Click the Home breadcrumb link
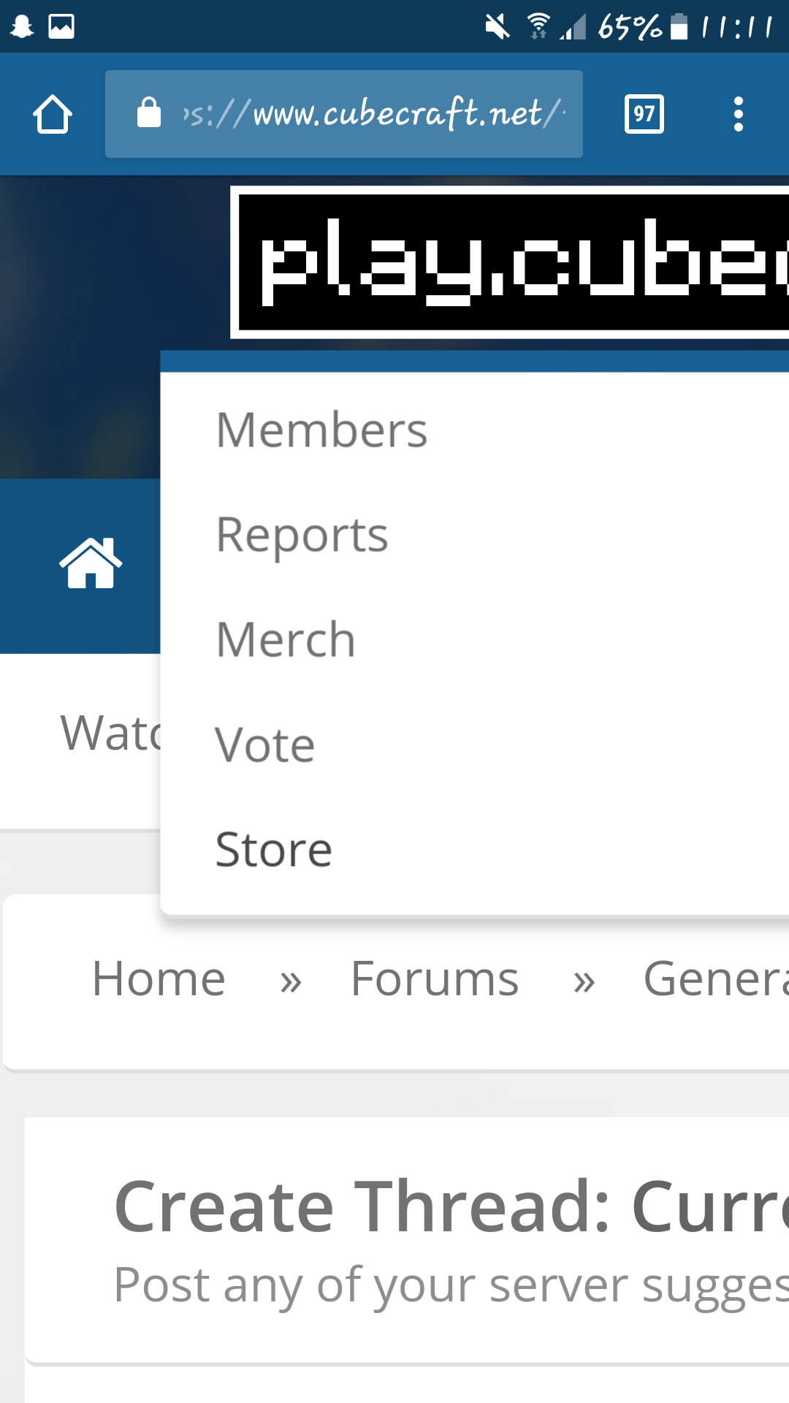 [159, 978]
